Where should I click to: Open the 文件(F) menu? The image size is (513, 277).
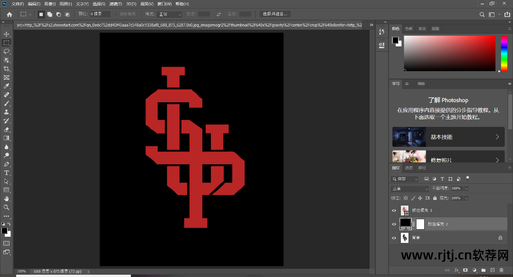18,4
